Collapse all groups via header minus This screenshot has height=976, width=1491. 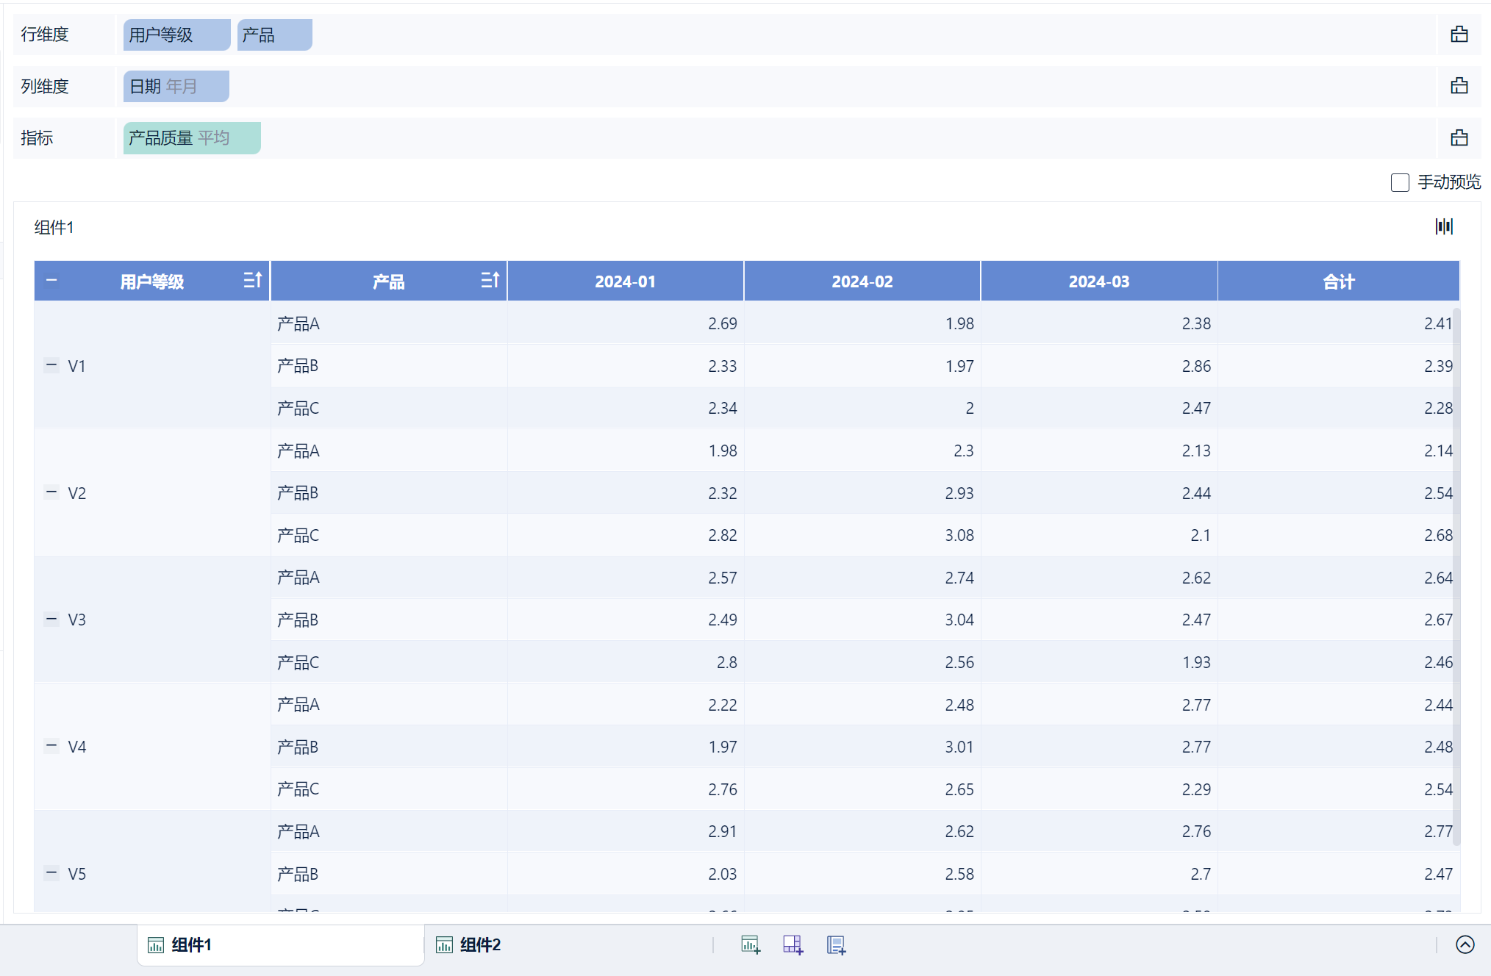(x=51, y=280)
